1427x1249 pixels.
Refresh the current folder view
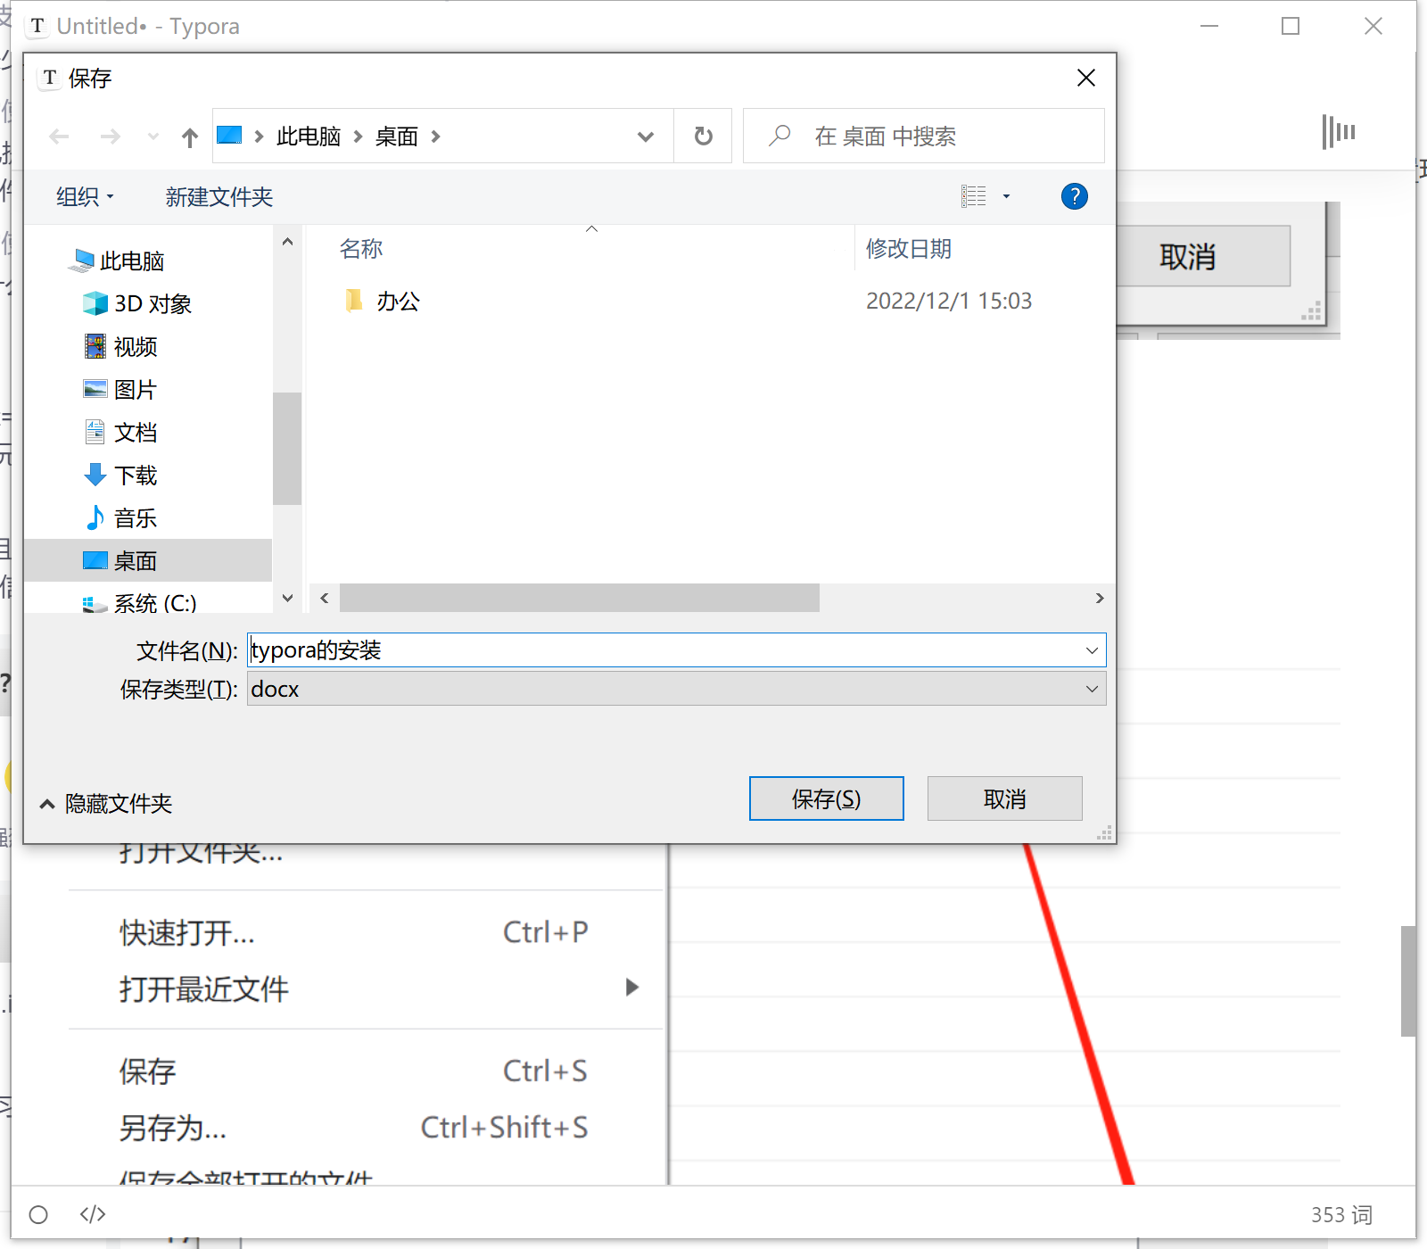tap(703, 136)
